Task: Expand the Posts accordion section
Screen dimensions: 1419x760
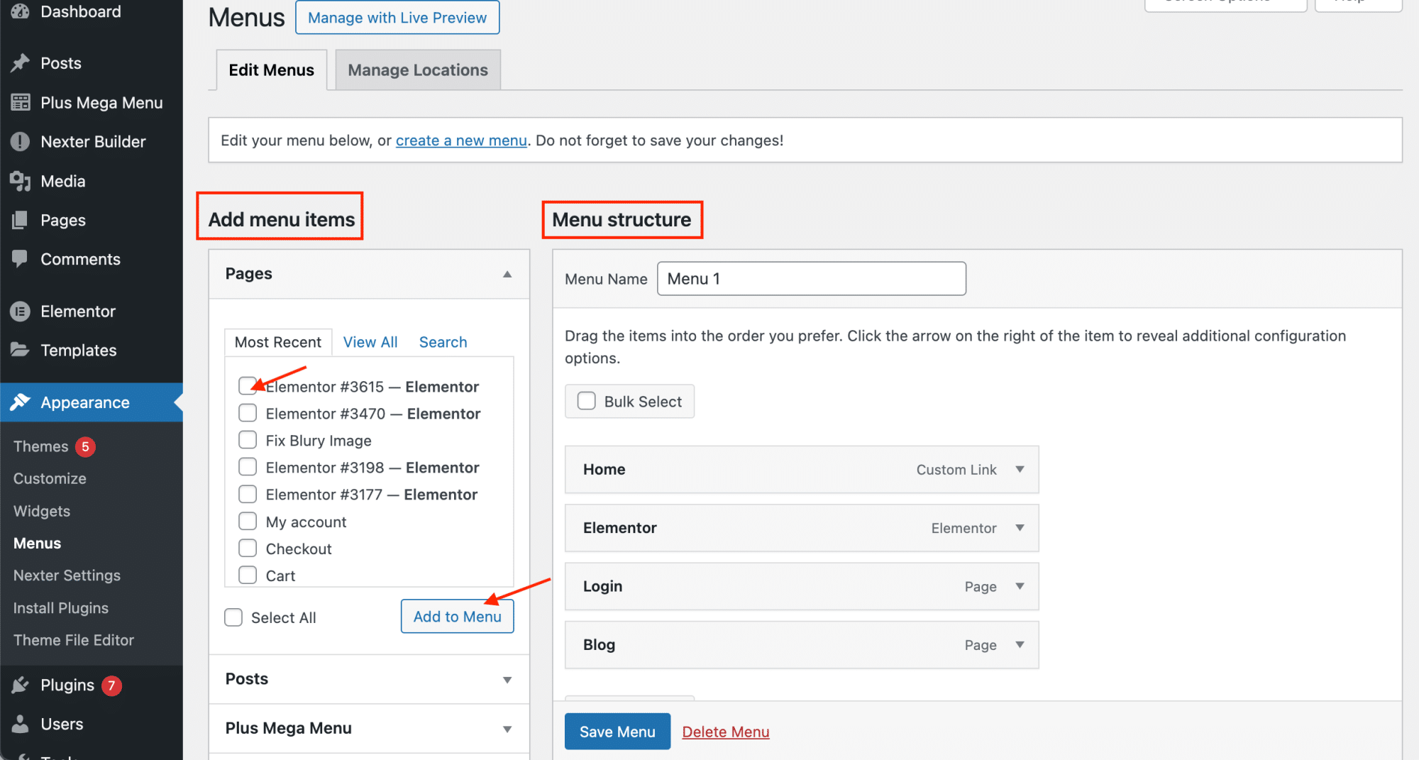Action: (x=507, y=680)
